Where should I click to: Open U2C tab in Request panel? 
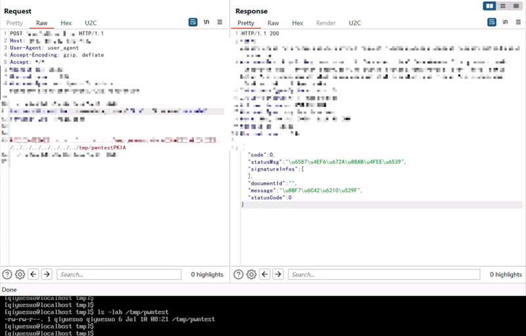click(91, 23)
